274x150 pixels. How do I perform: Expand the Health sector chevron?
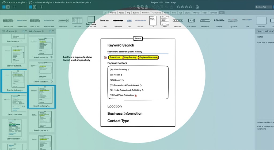tap(121, 75)
